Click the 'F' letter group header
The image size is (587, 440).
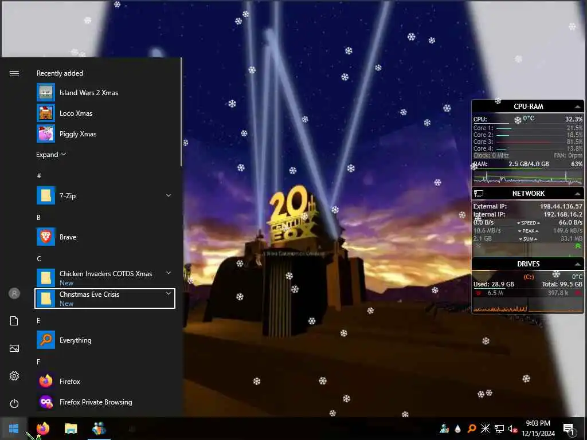click(38, 362)
